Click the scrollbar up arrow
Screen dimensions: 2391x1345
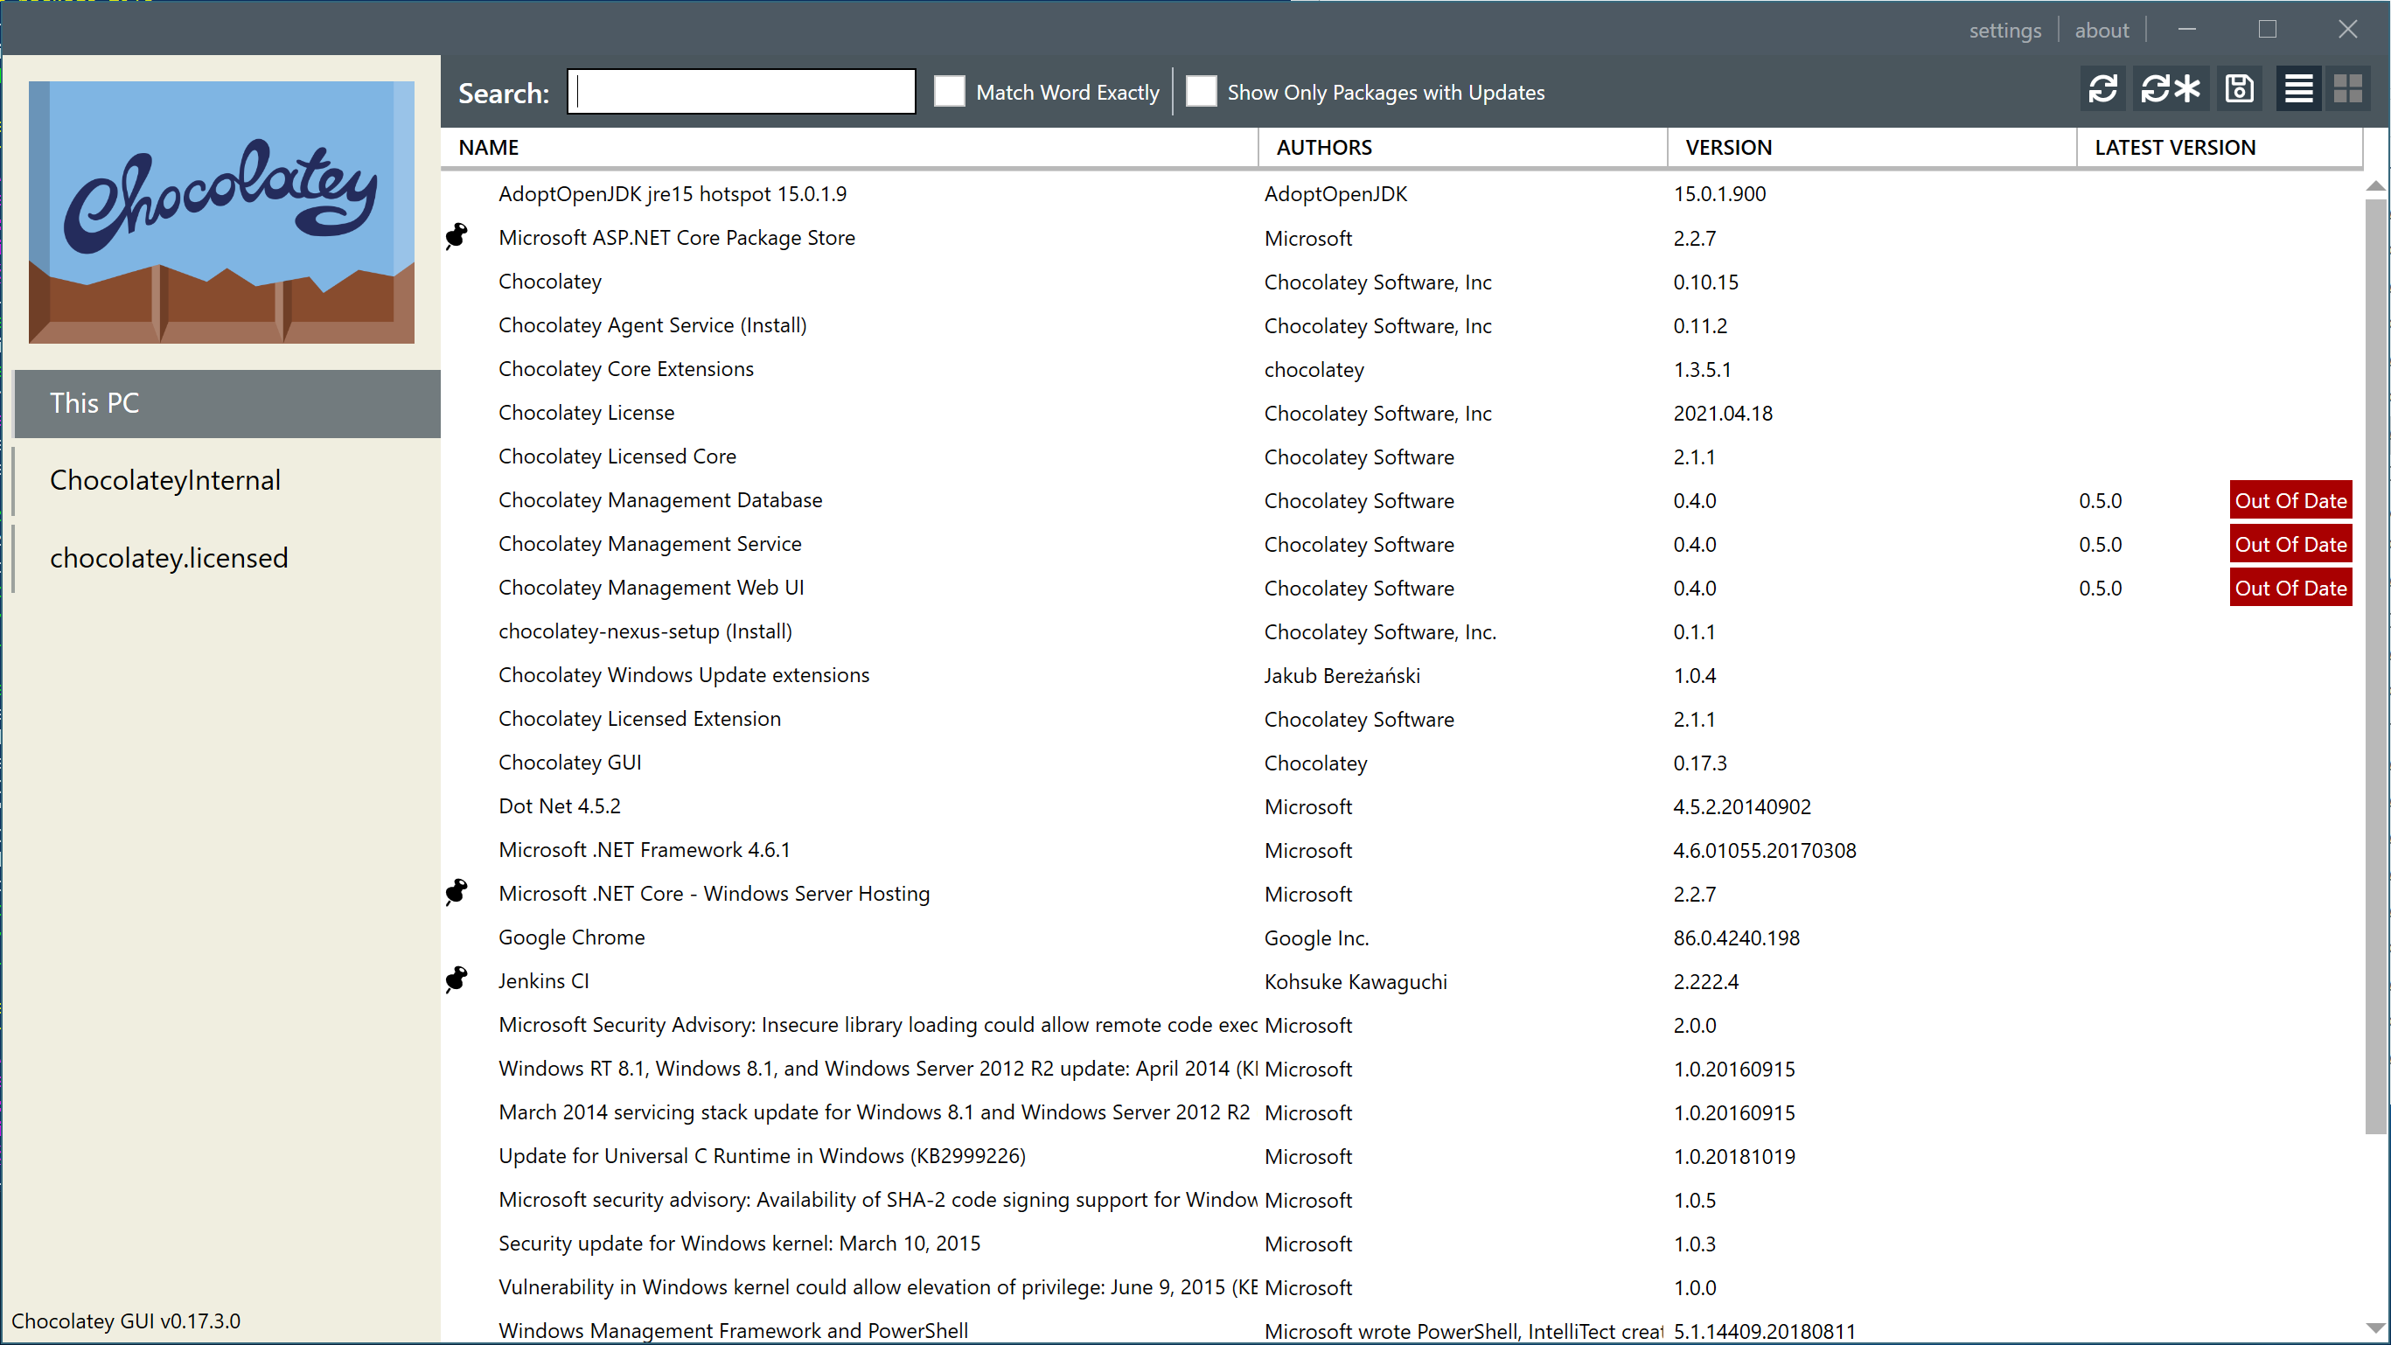coord(2375,186)
